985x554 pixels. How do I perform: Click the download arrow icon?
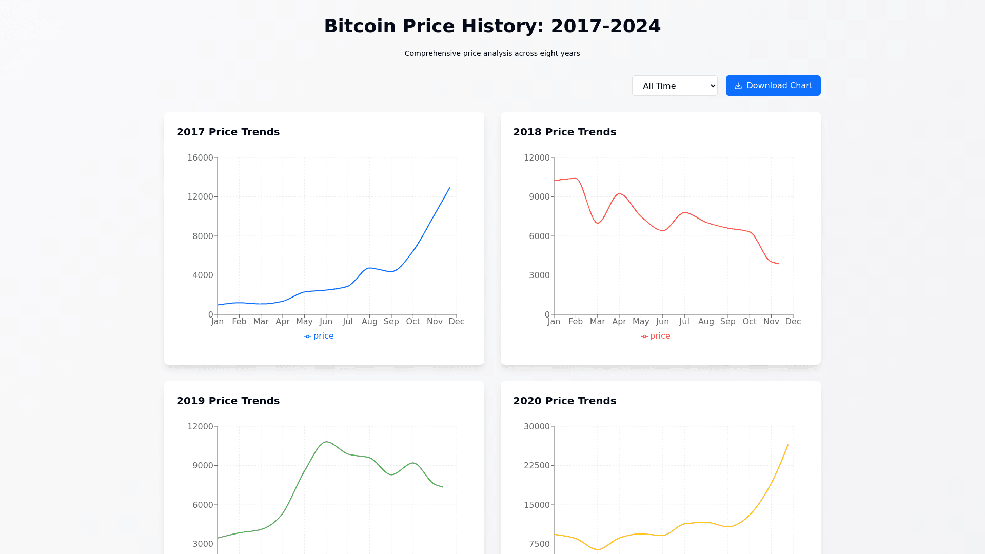click(738, 86)
